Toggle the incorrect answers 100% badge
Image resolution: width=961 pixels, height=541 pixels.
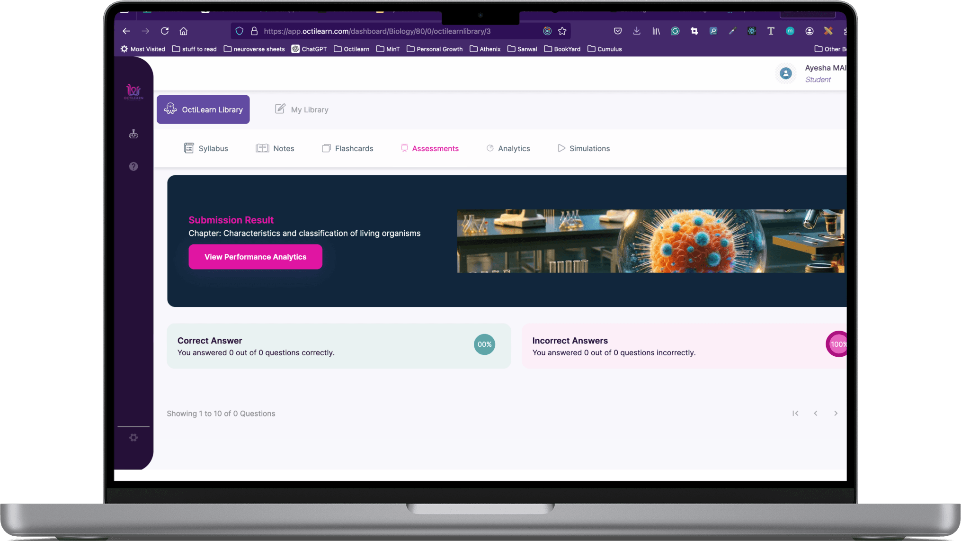click(x=839, y=344)
